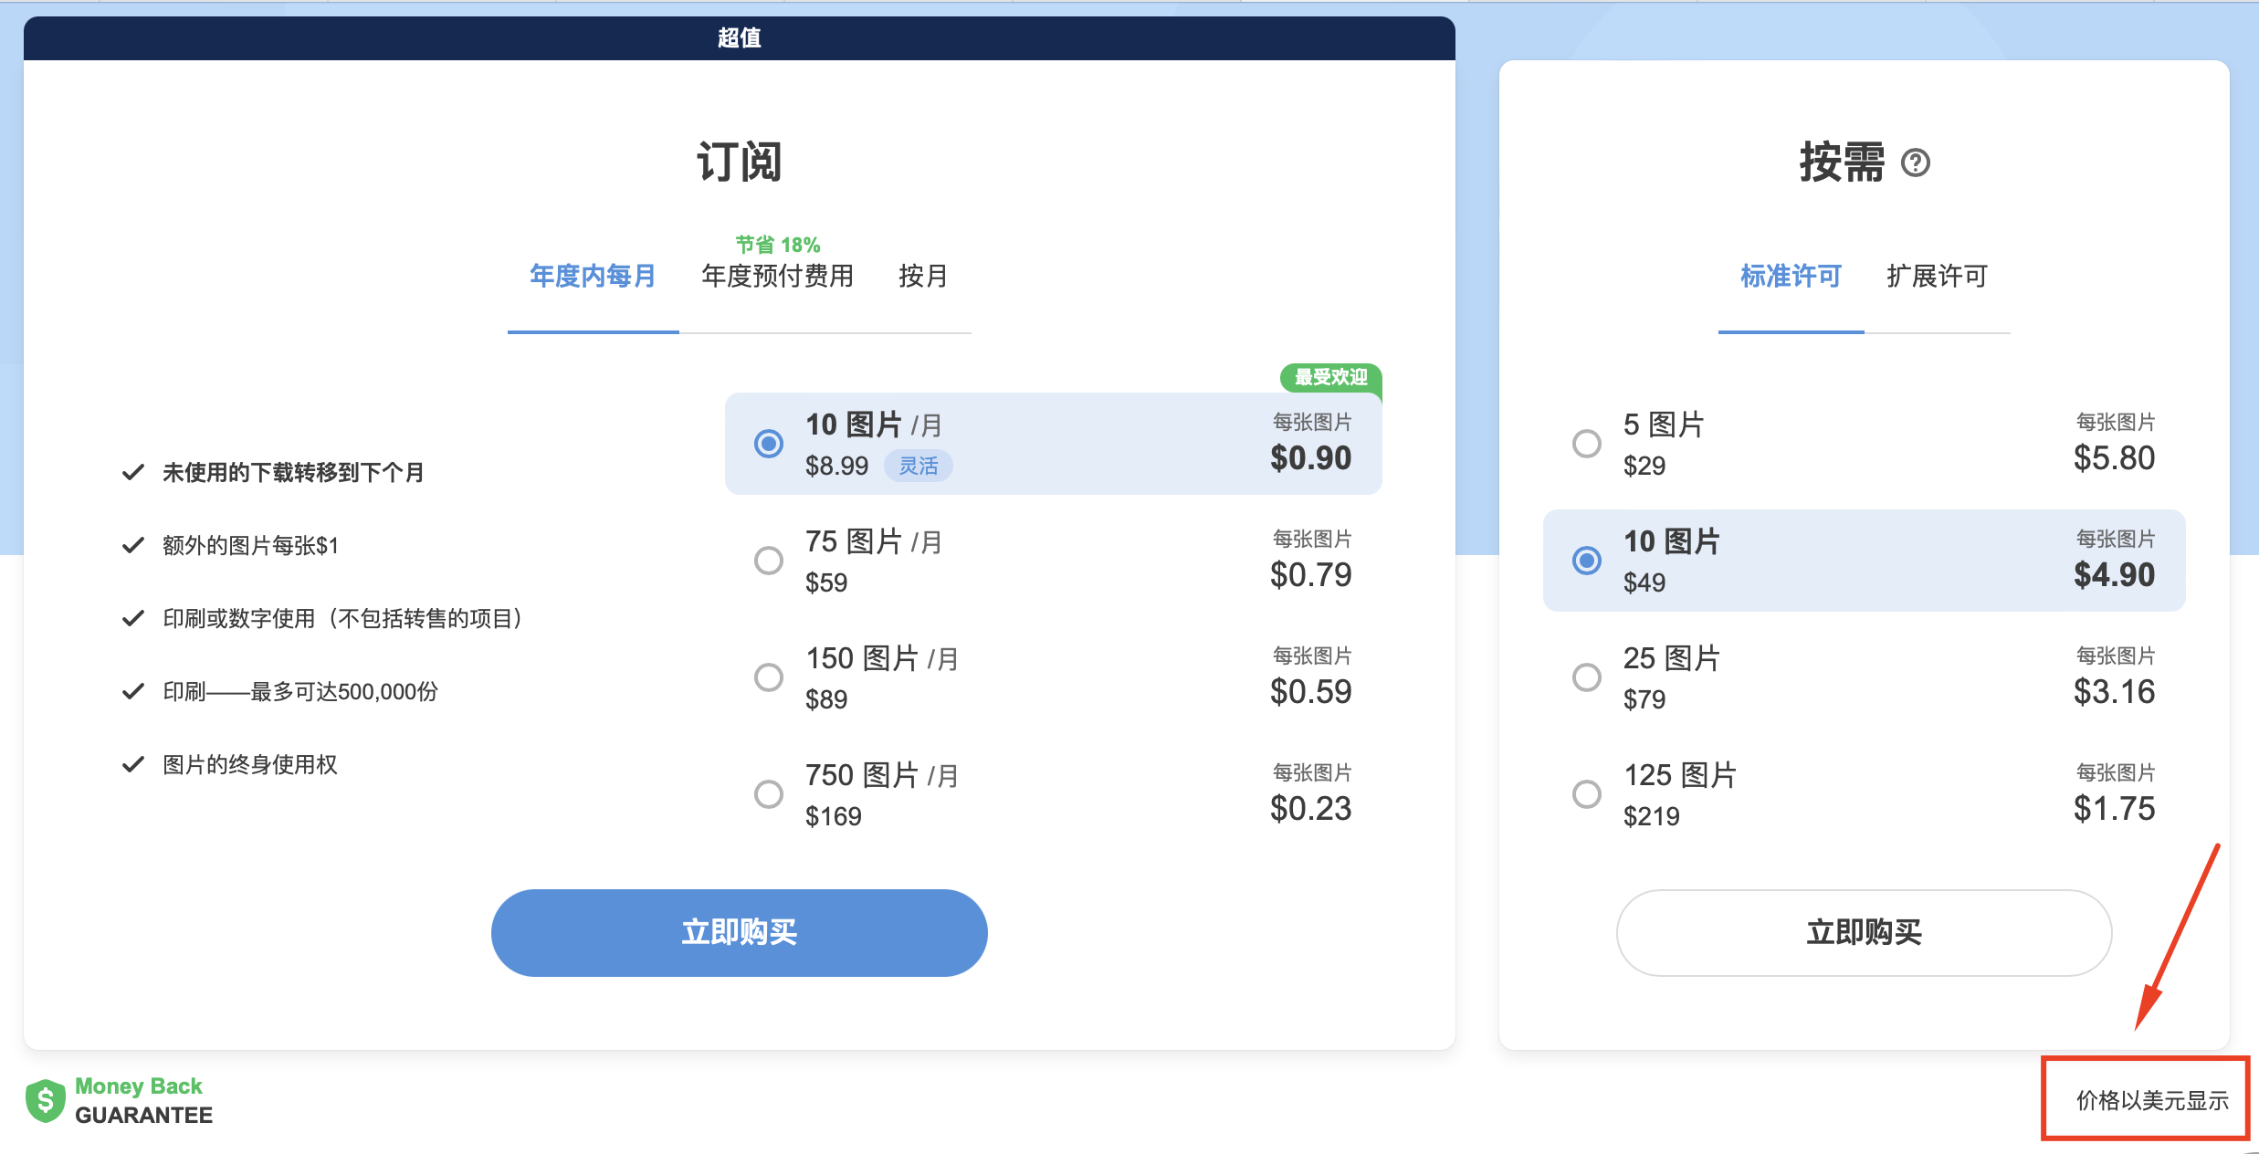Click the 超值 banner at the top

740,37
